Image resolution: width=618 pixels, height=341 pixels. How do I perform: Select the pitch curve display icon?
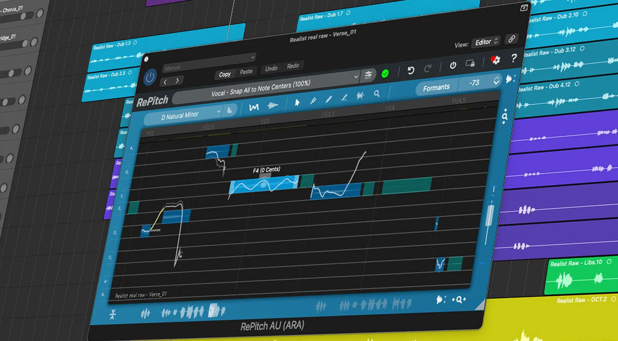click(x=254, y=108)
